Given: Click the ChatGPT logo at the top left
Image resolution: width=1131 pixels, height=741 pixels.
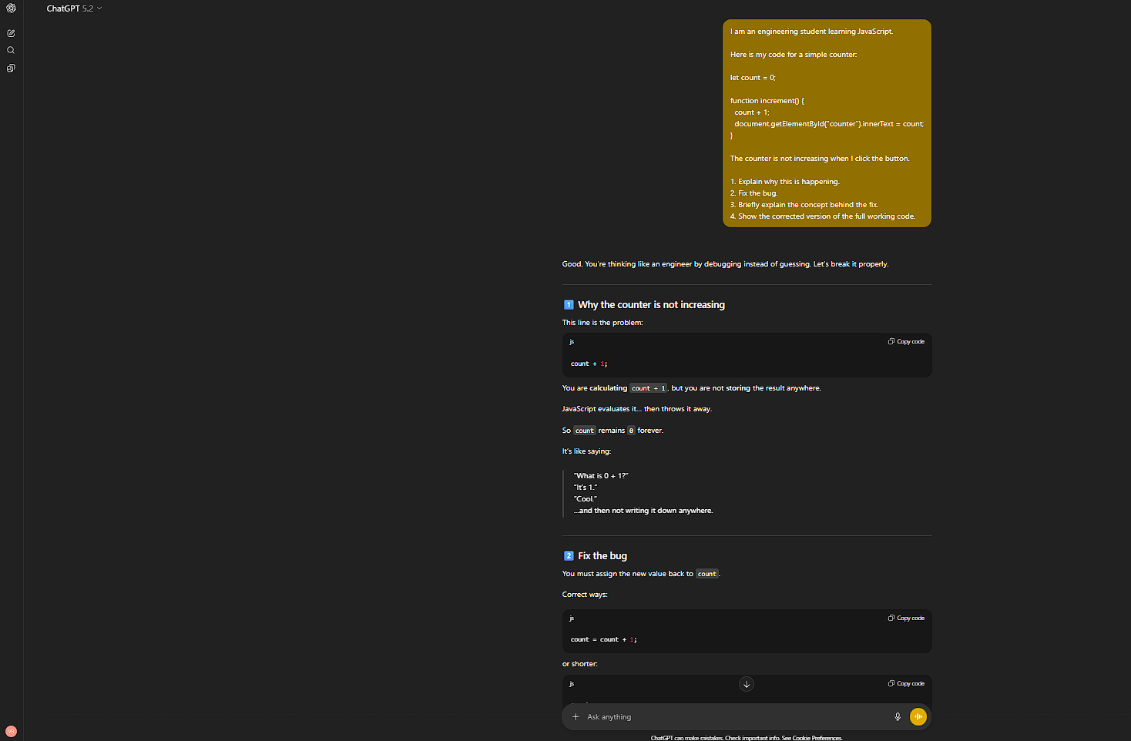Looking at the screenshot, I should tap(11, 8).
